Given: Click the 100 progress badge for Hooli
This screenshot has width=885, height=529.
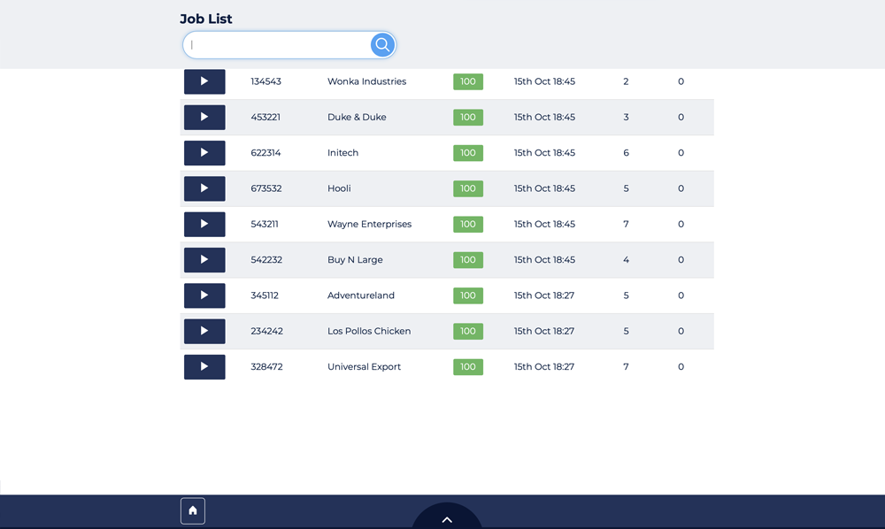Looking at the screenshot, I should click(x=468, y=188).
